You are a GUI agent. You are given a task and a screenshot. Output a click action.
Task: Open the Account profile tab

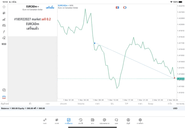point(128,121)
